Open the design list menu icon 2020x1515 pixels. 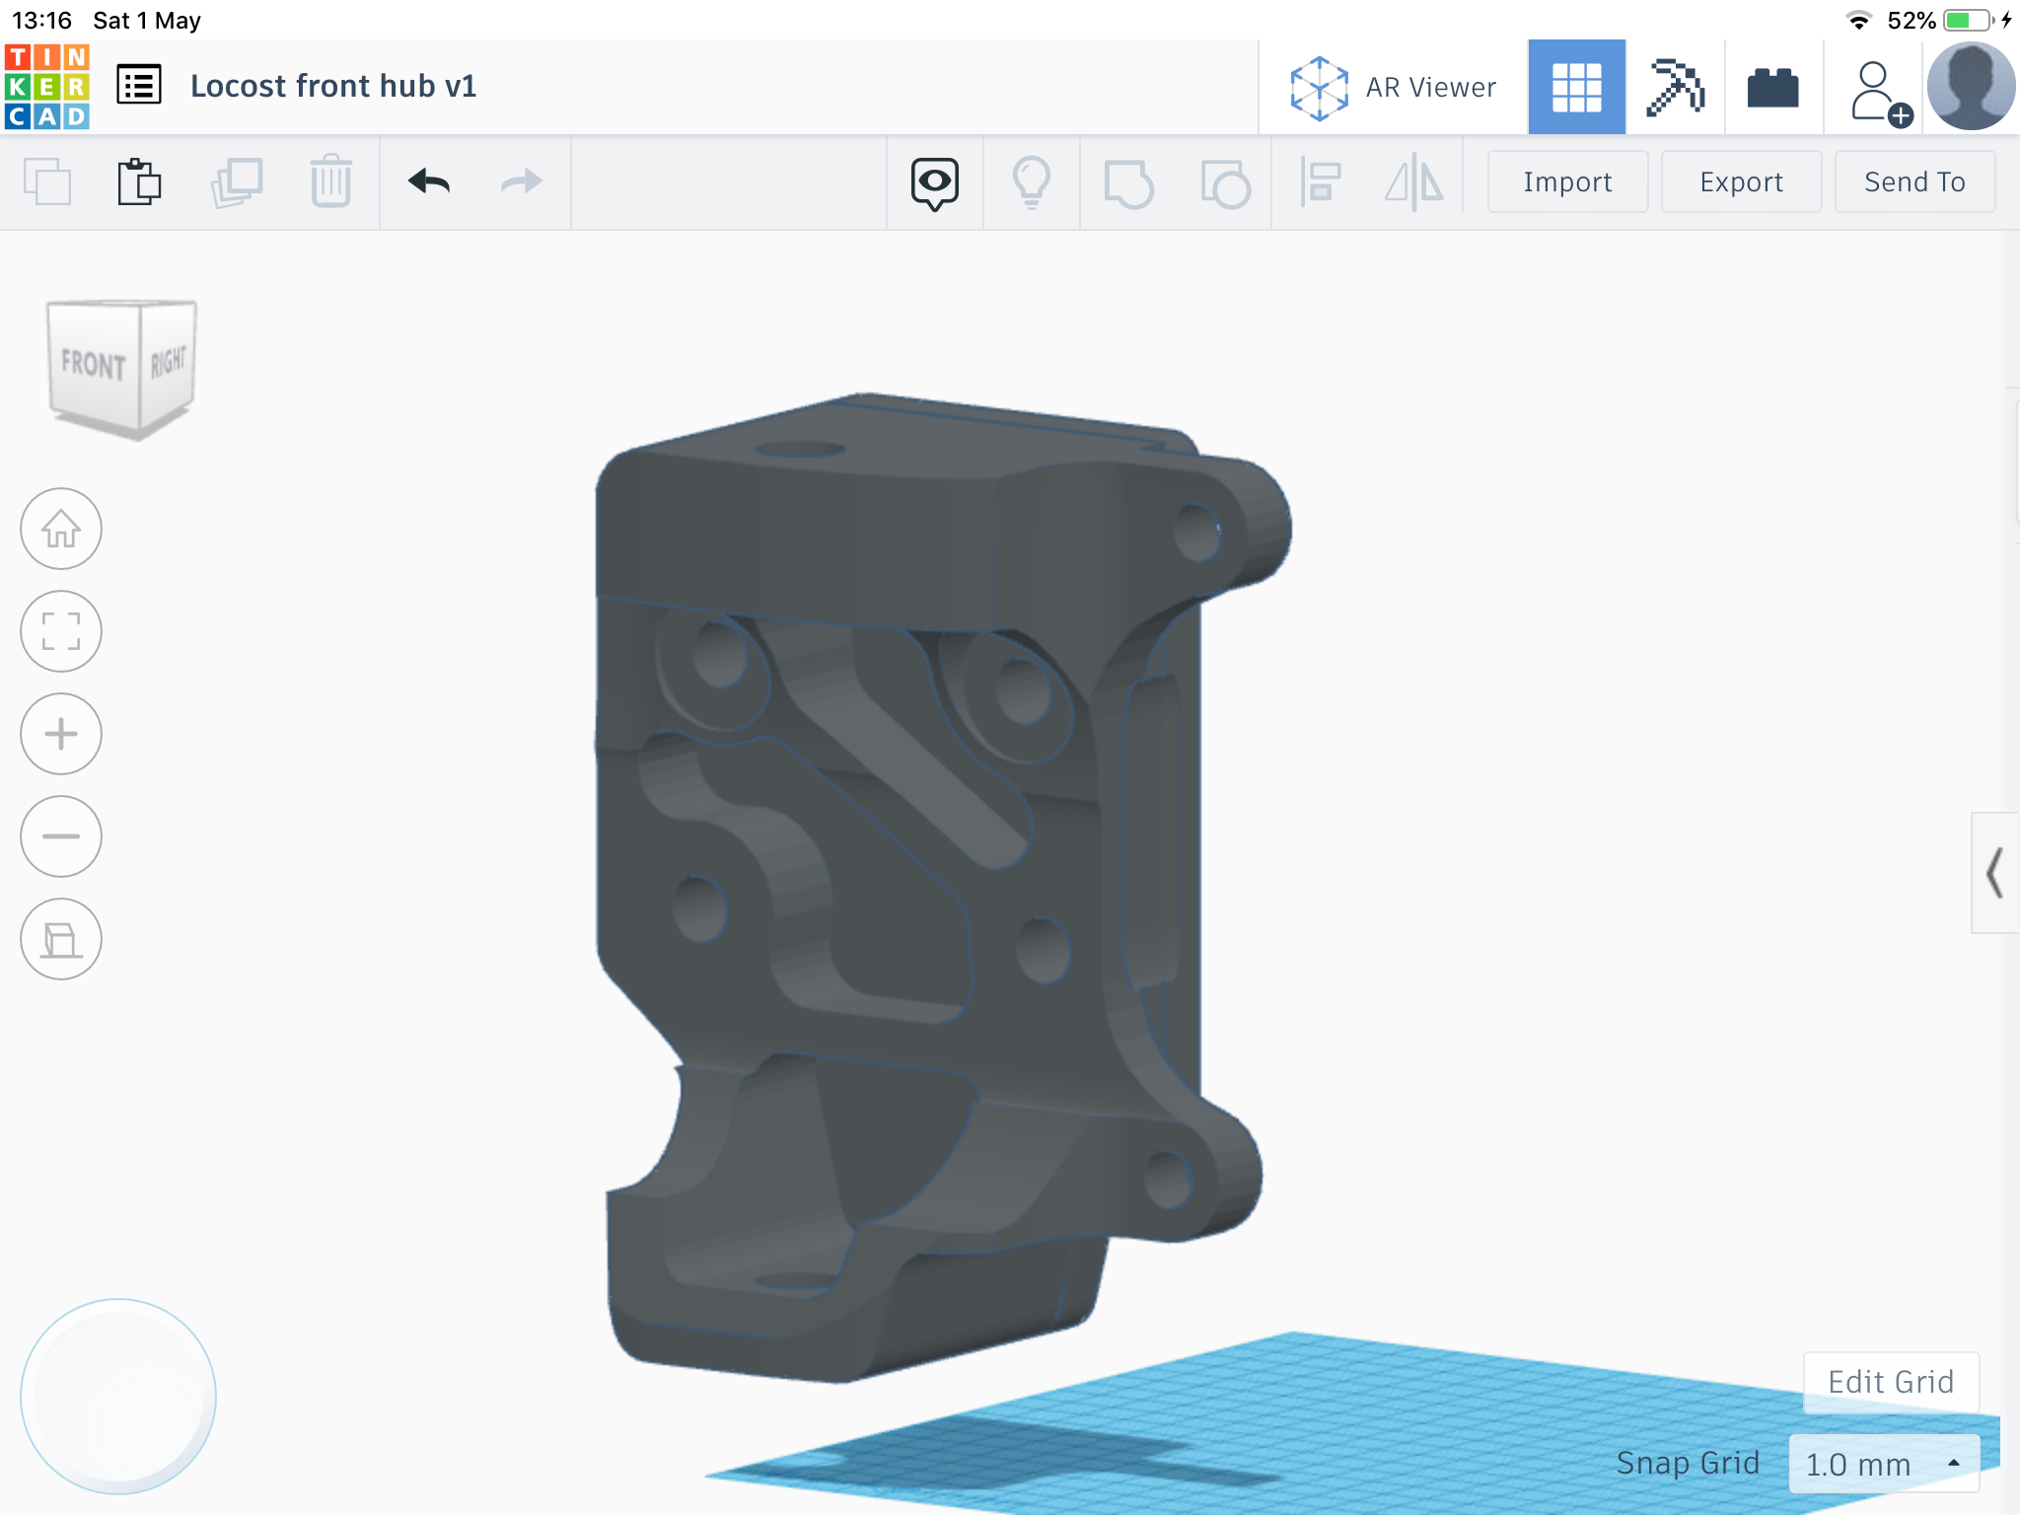(x=139, y=85)
